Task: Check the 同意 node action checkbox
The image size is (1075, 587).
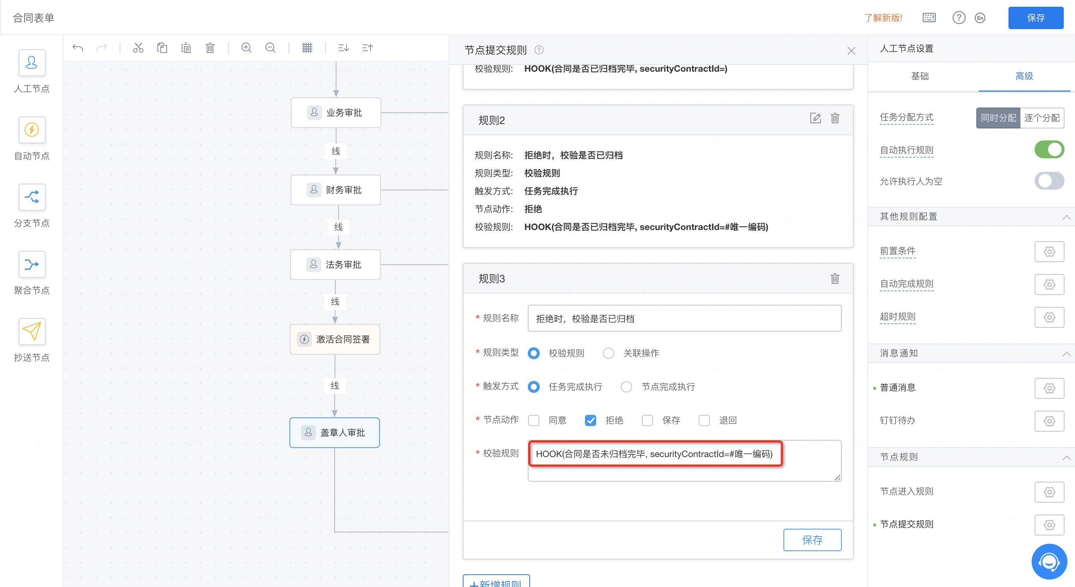Action: 534,420
